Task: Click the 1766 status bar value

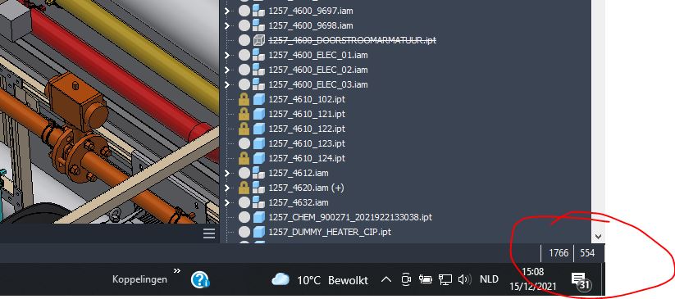Action: pyautogui.click(x=559, y=253)
